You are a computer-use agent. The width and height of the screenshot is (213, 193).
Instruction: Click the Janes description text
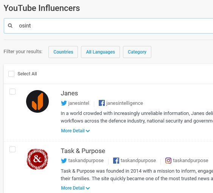(x=137, y=117)
